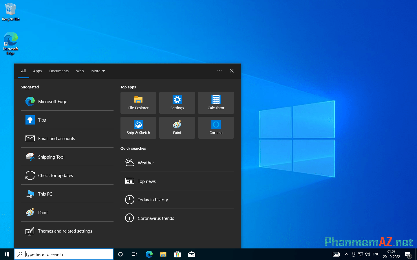
Task: Open Paint from Top apps
Action: (177, 128)
